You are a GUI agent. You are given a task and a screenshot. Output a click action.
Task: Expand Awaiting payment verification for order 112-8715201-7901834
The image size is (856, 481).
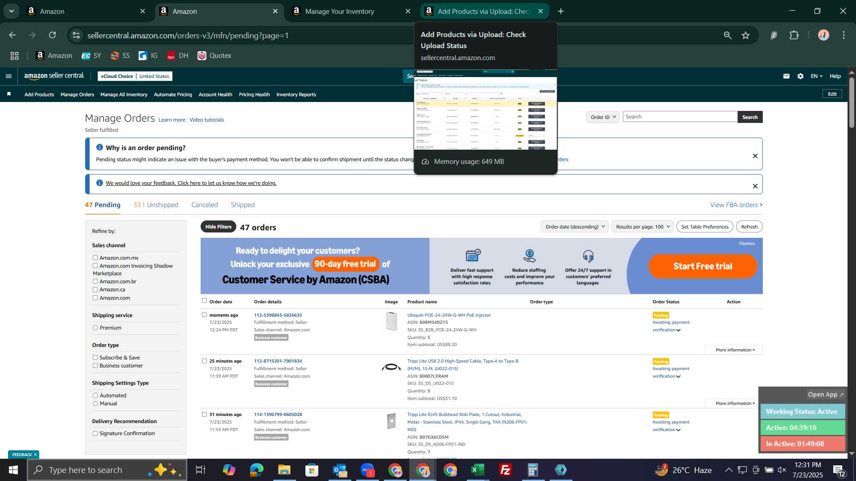click(x=671, y=372)
